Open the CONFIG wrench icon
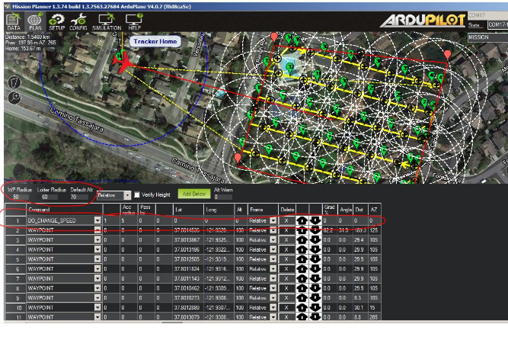The width and height of the screenshot is (508, 337). (x=78, y=22)
